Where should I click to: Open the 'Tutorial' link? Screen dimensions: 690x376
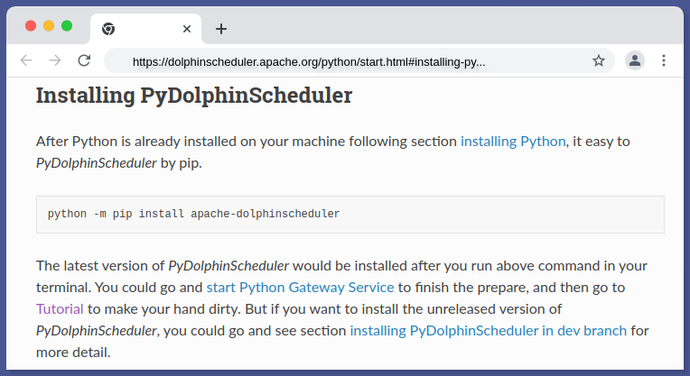coord(60,308)
